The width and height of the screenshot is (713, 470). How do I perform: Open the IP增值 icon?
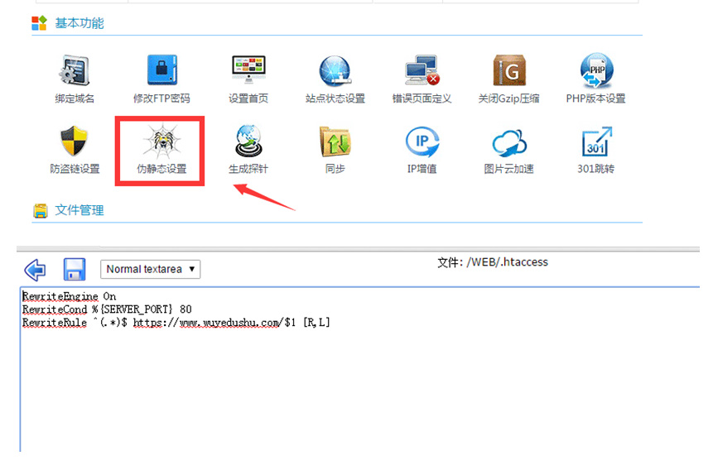coord(422,141)
